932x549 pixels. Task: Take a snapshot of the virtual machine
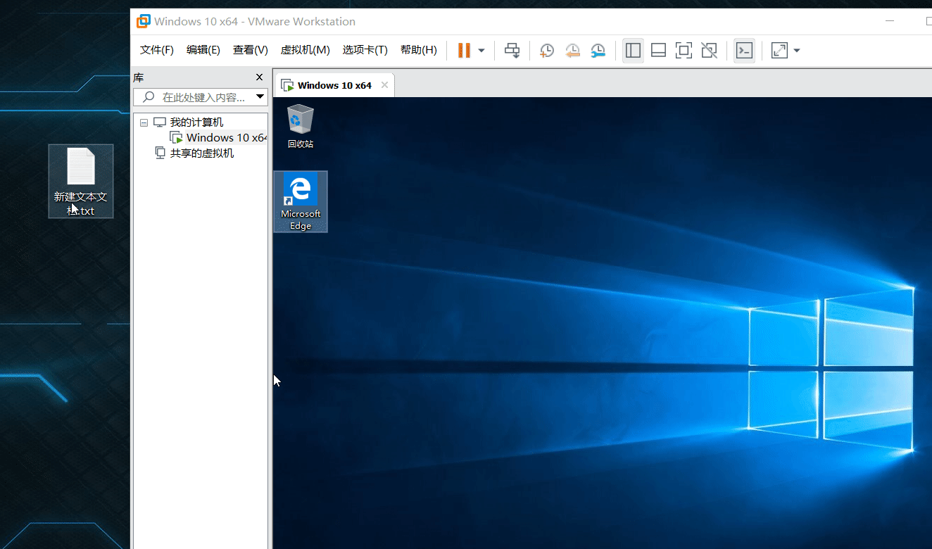pyautogui.click(x=546, y=50)
